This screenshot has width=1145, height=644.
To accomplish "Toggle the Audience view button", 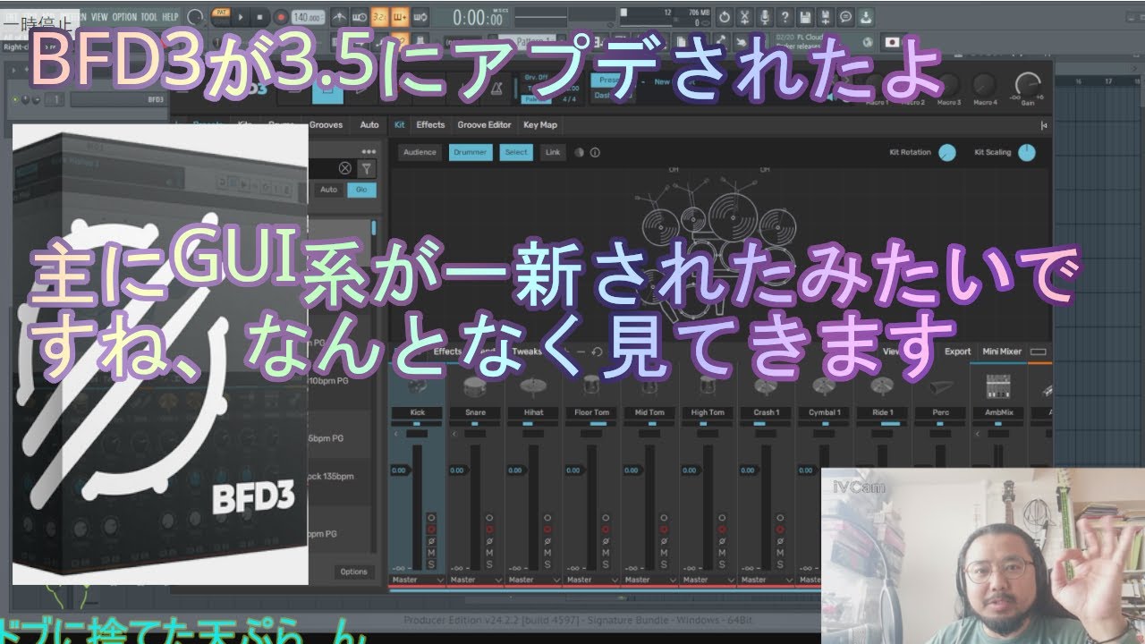I will click(420, 152).
